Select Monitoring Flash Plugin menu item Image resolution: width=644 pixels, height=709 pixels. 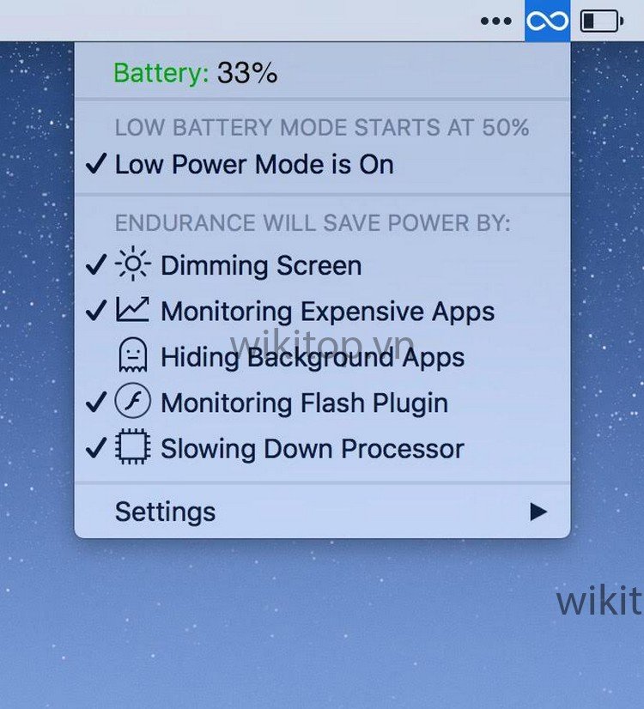click(x=322, y=403)
